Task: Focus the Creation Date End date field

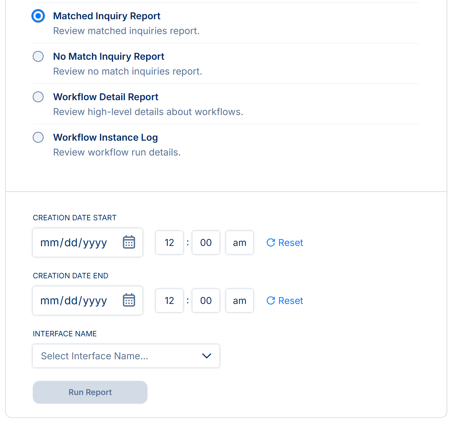Action: [x=74, y=301]
